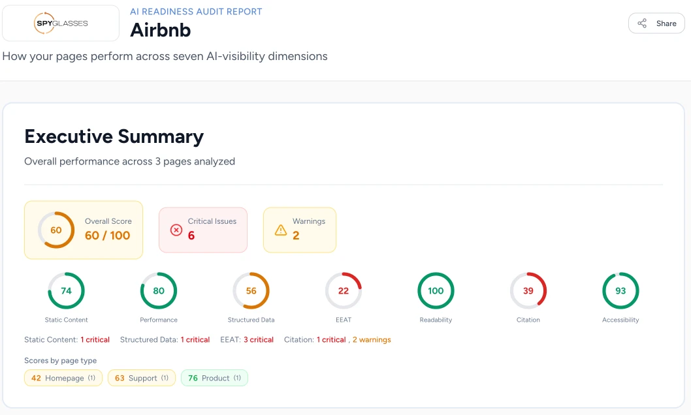
Task: Click the Airbnb title text
Action: point(160,30)
